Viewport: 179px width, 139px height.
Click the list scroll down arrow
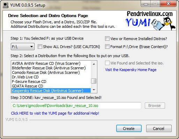tap(94, 90)
